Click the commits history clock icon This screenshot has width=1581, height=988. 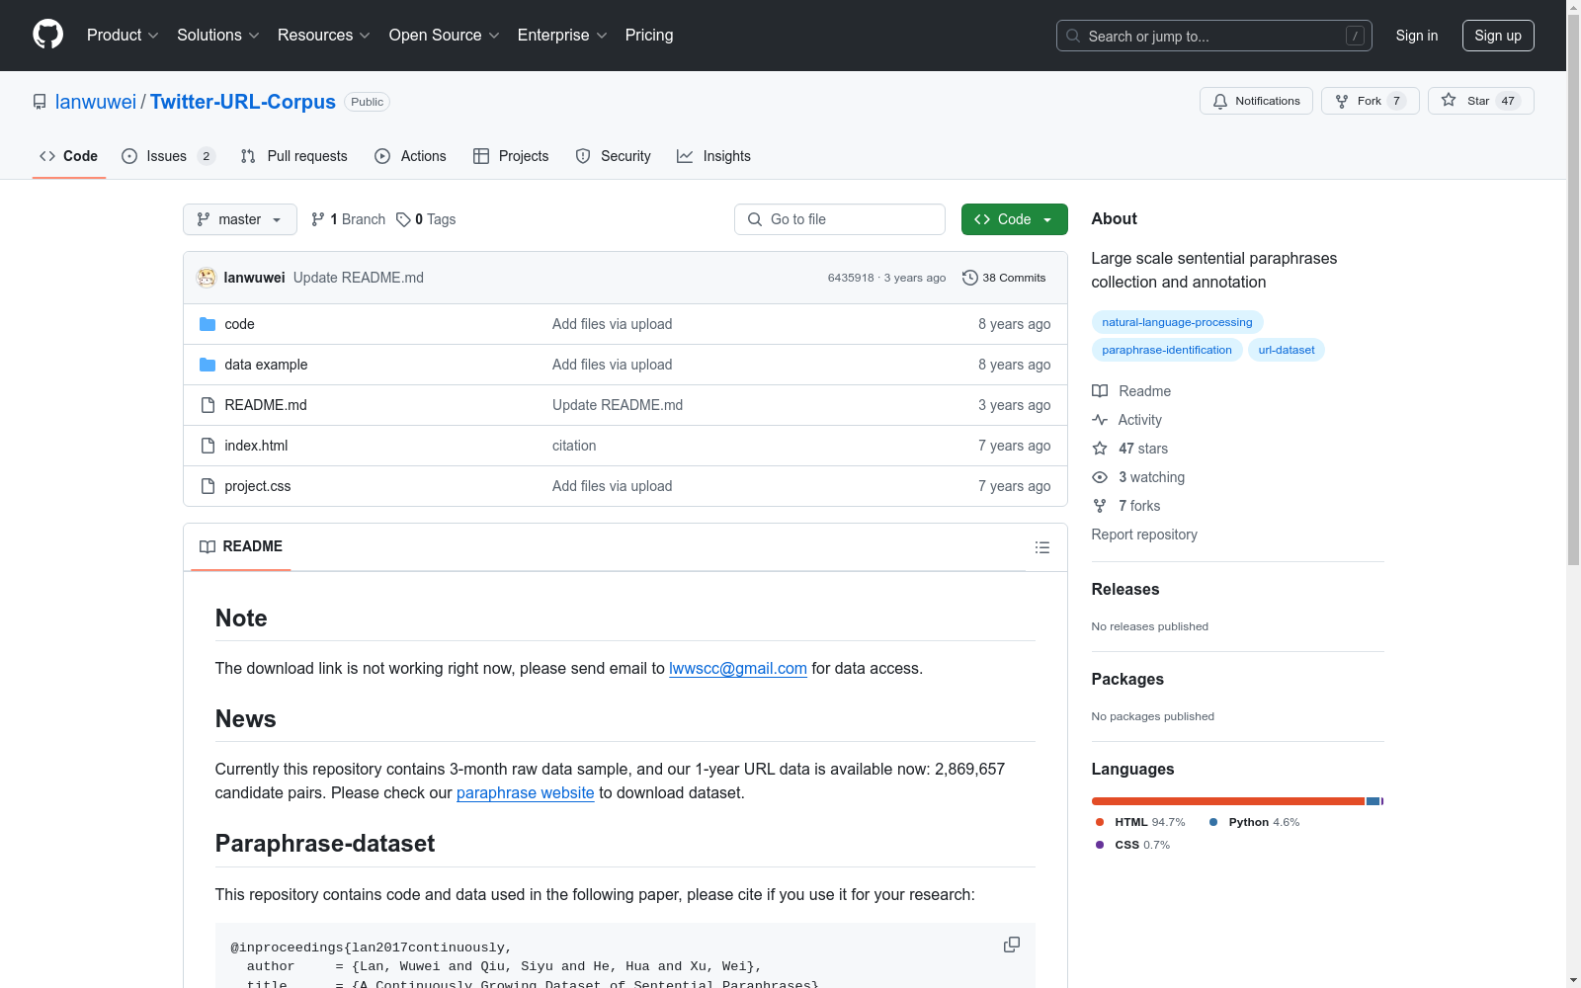coord(970,278)
